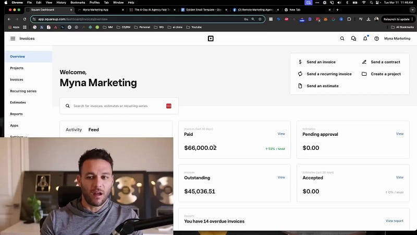Click Send a contract
This screenshot has width=417, height=235.
pos(385,62)
